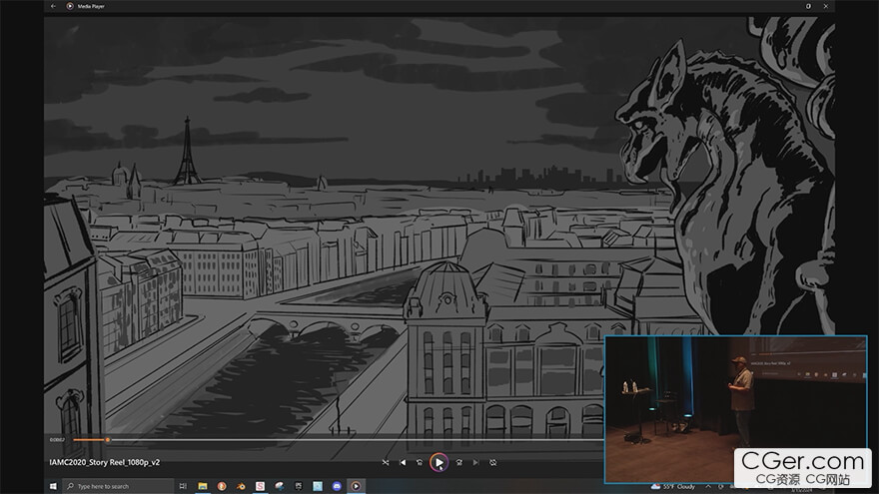Screen dimensions: 879x494
Task: Open File Explorer from the taskbar
Action: point(203,486)
